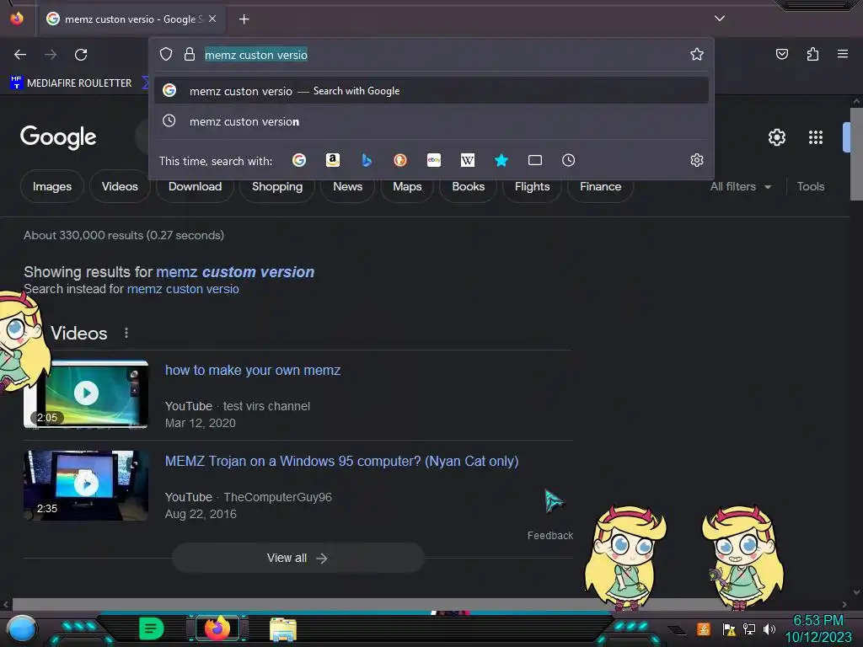Play the 'how to make your own memz' thumbnail
This screenshot has width=863, height=647.
pos(86,393)
